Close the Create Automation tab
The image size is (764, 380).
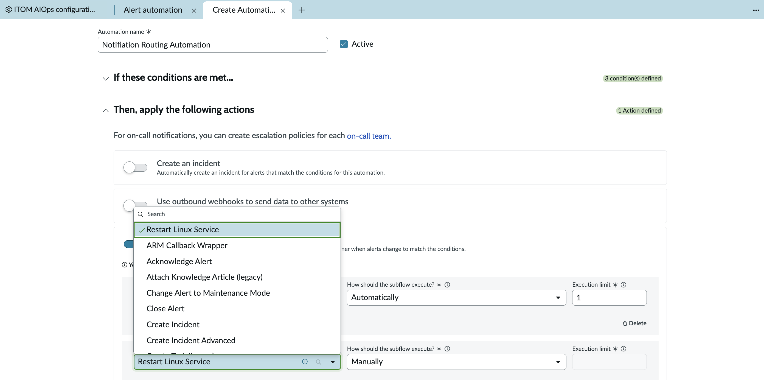tap(283, 10)
